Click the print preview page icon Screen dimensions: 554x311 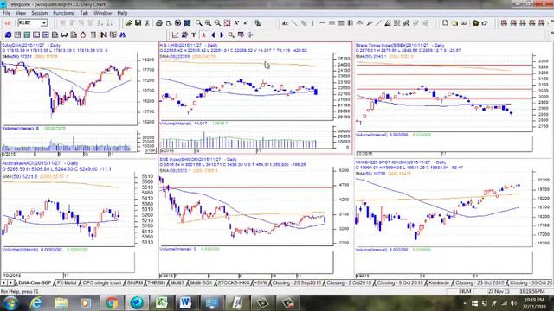pyautogui.click(x=169, y=23)
